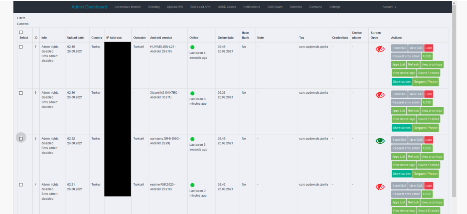Image resolution: width=467 pixels, height=214 pixels.
Task: Click Show screen for samsung device
Action: [x=402, y=174]
